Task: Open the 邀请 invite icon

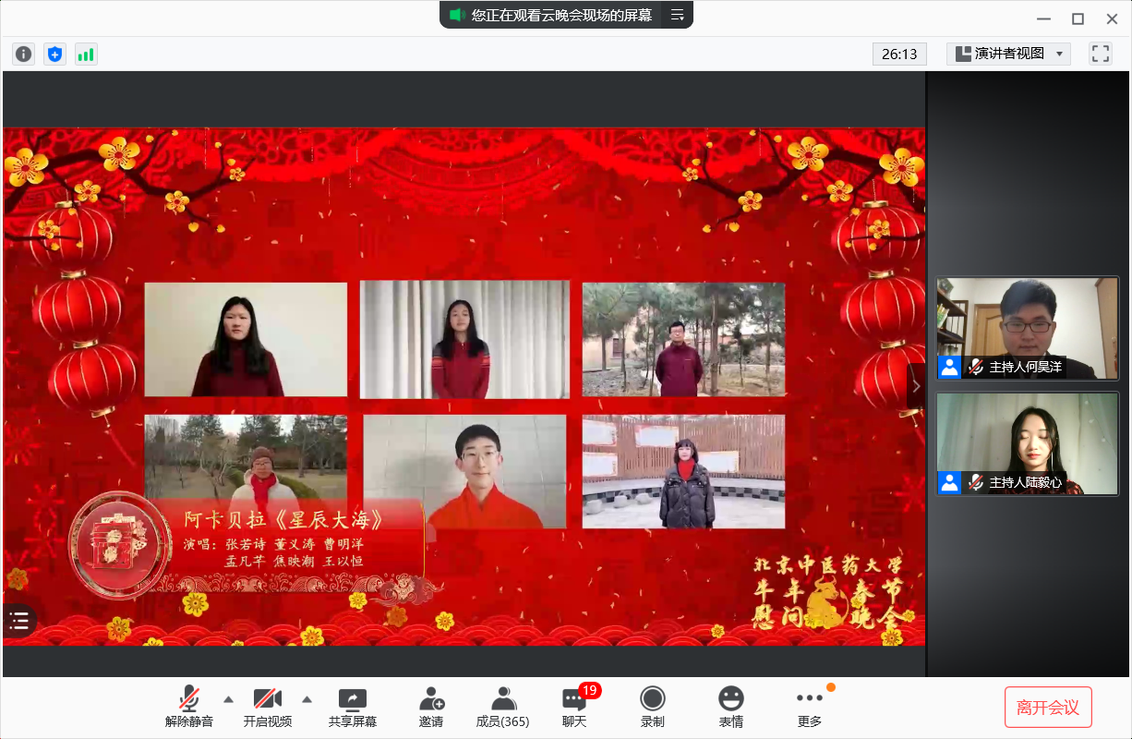Action: coord(431,708)
